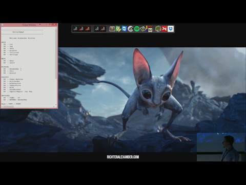246x185 pixels.
Task: Launch the green tree application icon
Action: [x=158, y=29]
